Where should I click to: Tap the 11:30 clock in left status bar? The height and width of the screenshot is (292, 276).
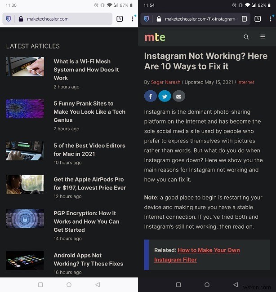[x=11, y=5]
